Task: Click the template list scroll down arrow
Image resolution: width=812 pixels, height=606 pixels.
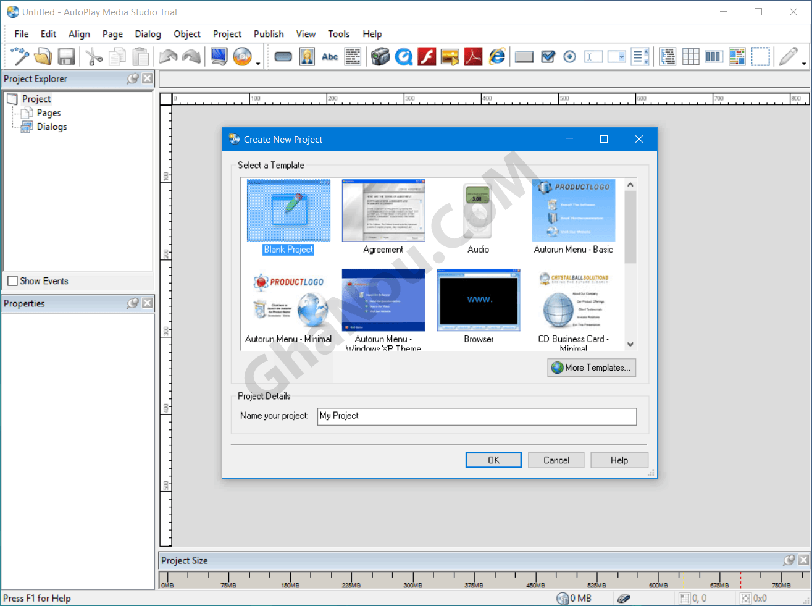Action: [630, 345]
